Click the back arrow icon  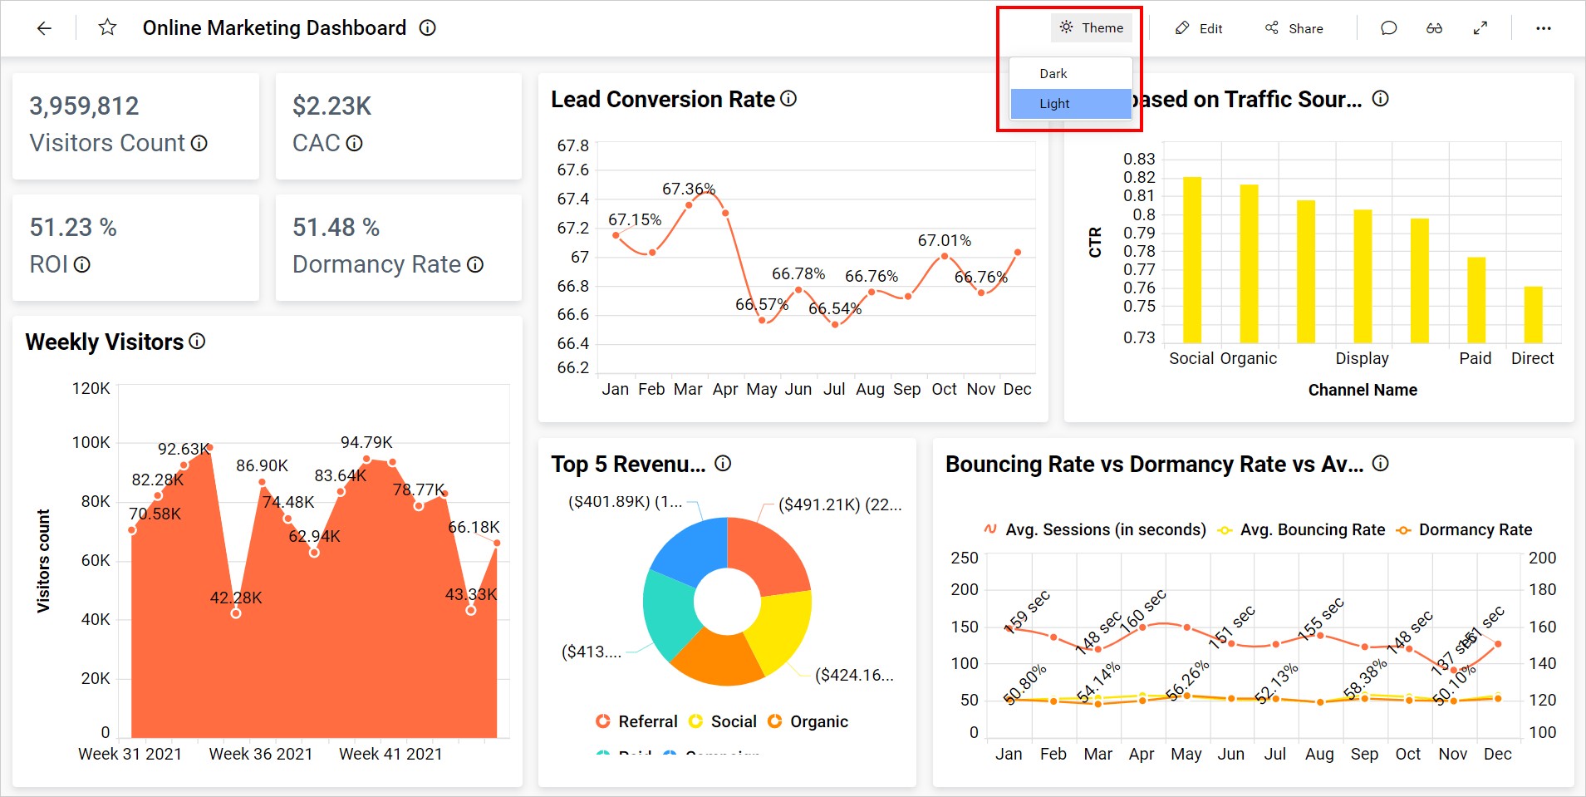(44, 28)
